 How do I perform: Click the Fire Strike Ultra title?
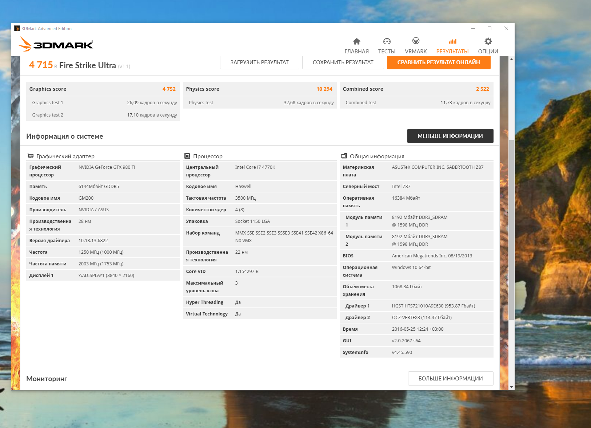pos(88,65)
